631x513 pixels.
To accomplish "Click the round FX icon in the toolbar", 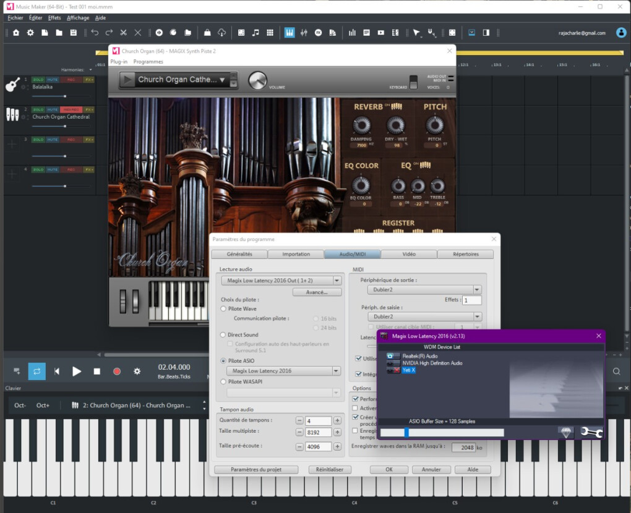I will coord(319,33).
